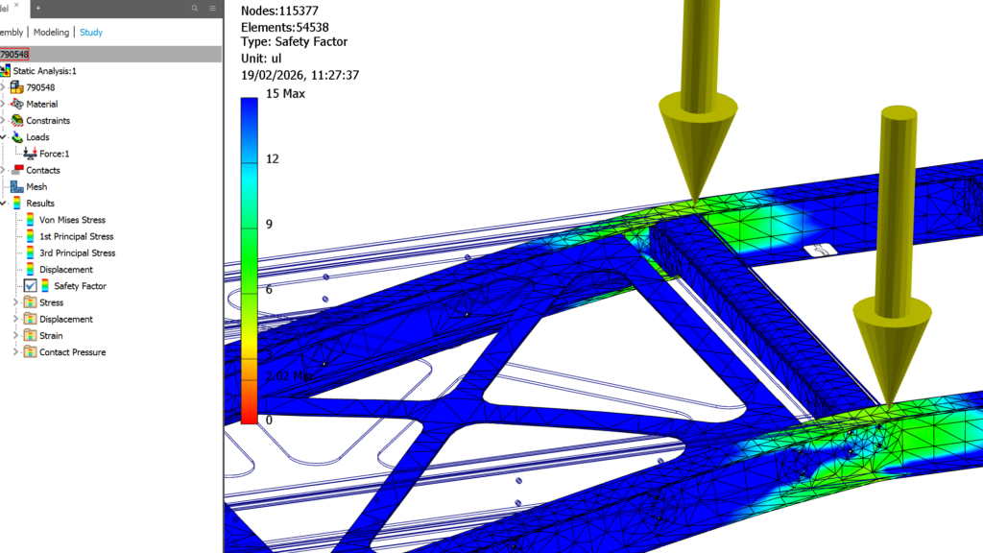Click the 'Unit: ul' text

coord(261,59)
